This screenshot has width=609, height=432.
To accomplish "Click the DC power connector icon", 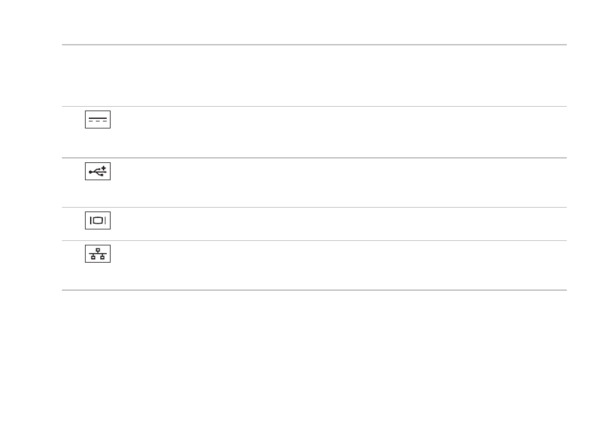I will pyautogui.click(x=98, y=120).
